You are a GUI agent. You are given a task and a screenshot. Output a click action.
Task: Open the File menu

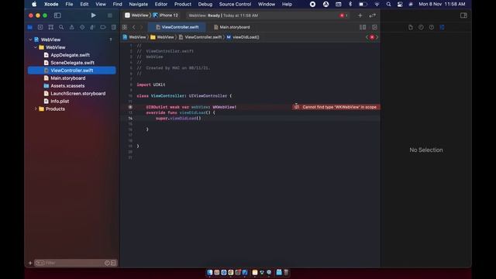pyautogui.click(x=69, y=4)
